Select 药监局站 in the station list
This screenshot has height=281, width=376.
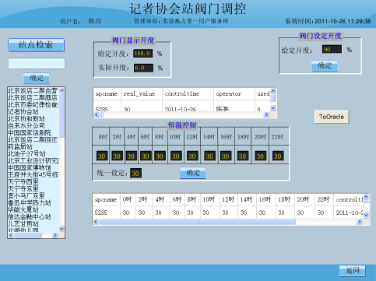pos(33,146)
